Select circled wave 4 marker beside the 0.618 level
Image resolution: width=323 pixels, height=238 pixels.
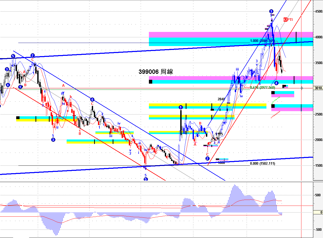[276, 83]
